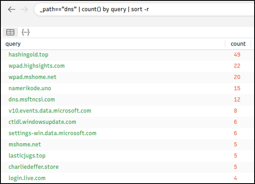This screenshot has width=255, height=184.
Task: Click settings-win.data.microsoft.com value
Action: pyautogui.click(x=52, y=133)
